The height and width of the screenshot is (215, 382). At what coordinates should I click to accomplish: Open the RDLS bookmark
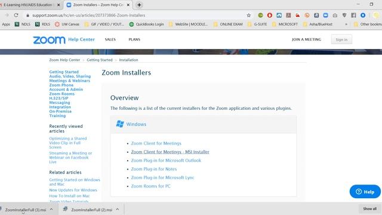coord(43,24)
